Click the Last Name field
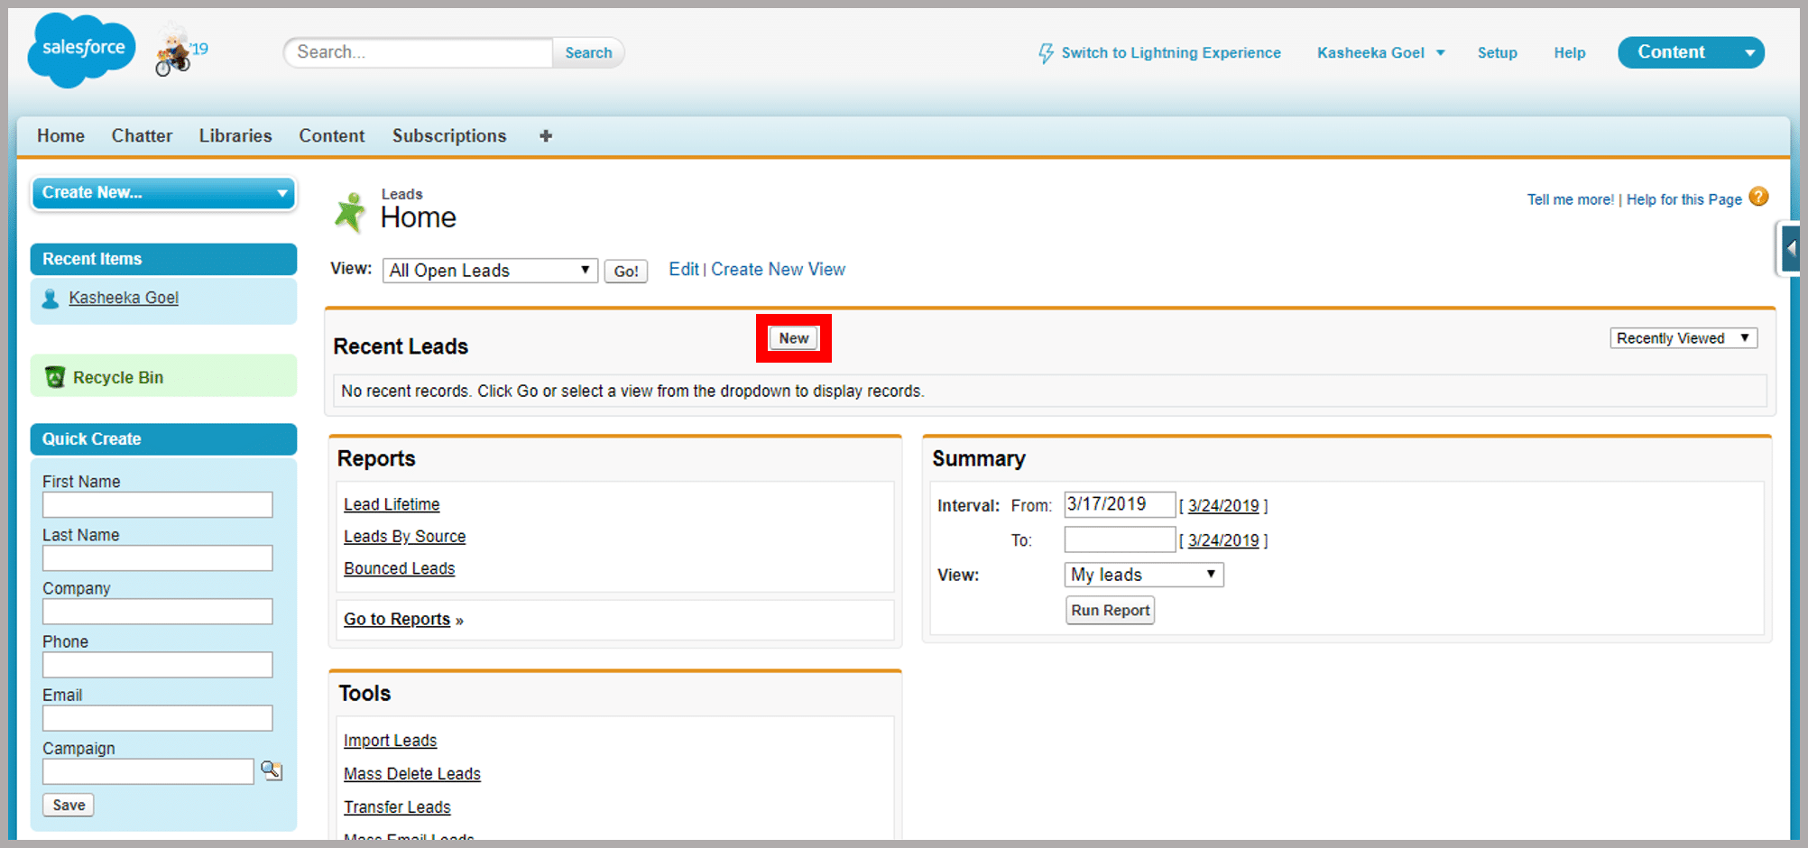Image resolution: width=1808 pixels, height=848 pixels. (x=158, y=558)
